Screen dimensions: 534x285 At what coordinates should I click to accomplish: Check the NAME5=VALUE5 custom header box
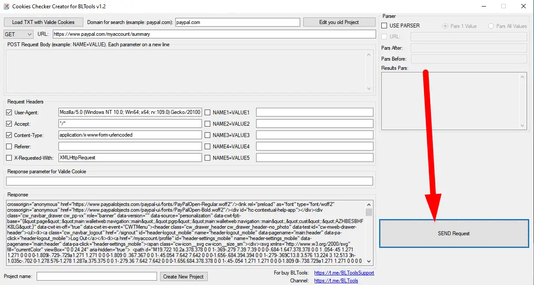point(208,158)
